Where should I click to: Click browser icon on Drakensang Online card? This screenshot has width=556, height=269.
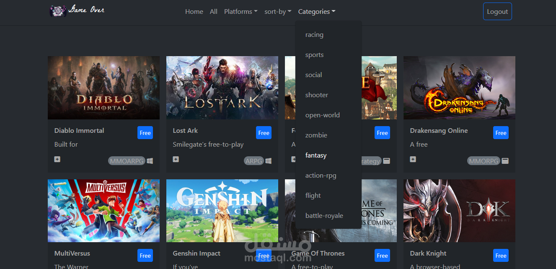click(505, 161)
